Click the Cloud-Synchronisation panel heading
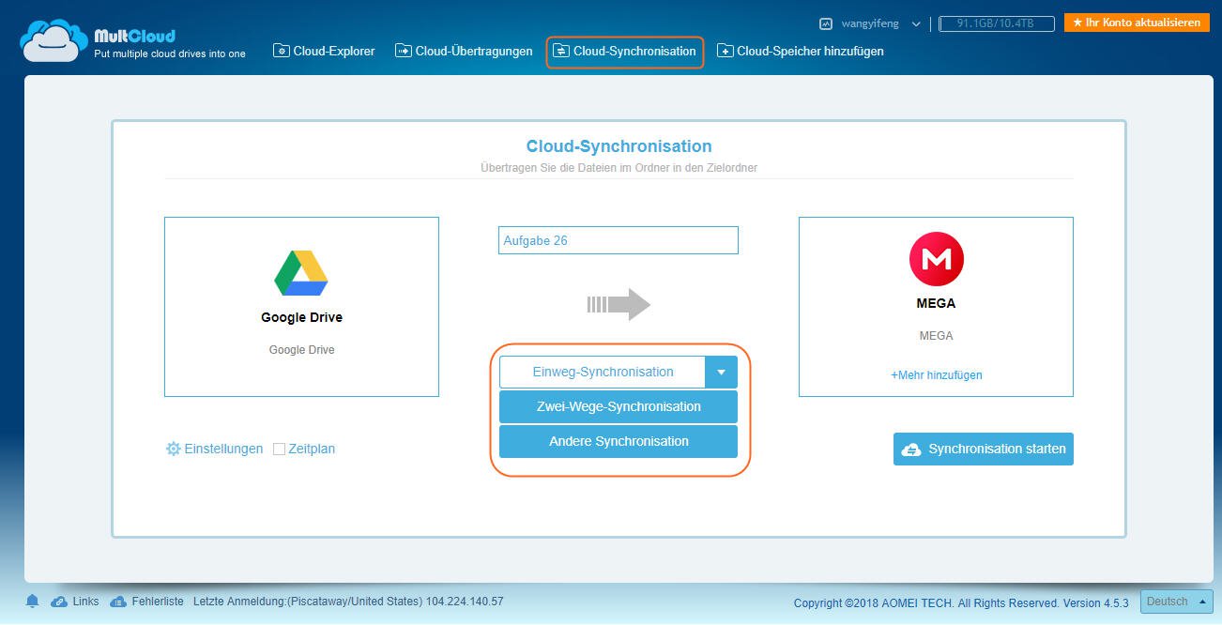1222x625 pixels. (619, 146)
